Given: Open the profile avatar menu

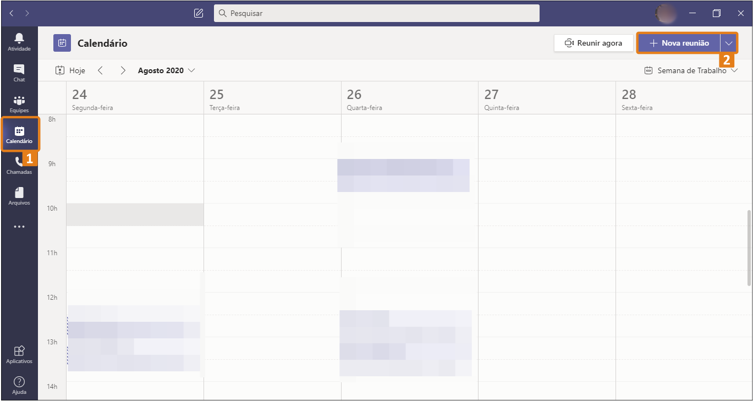Looking at the screenshot, I should coord(667,13).
